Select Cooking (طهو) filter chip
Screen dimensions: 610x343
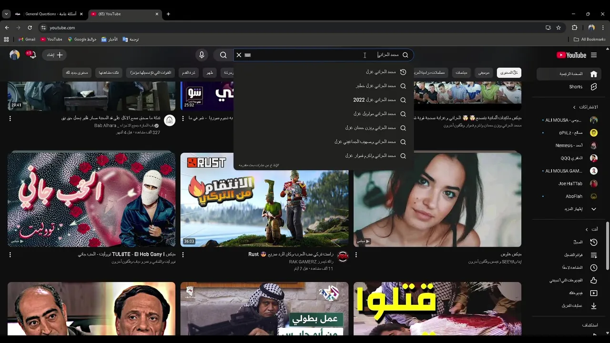[x=210, y=72]
